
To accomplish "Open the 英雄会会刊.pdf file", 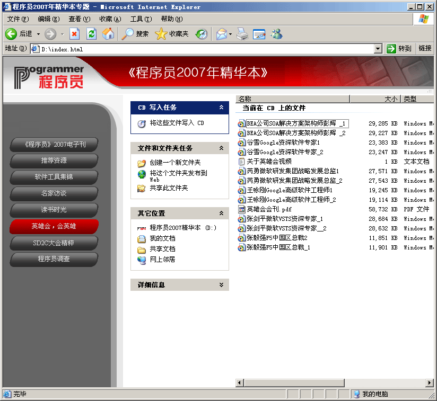I will click(x=268, y=209).
